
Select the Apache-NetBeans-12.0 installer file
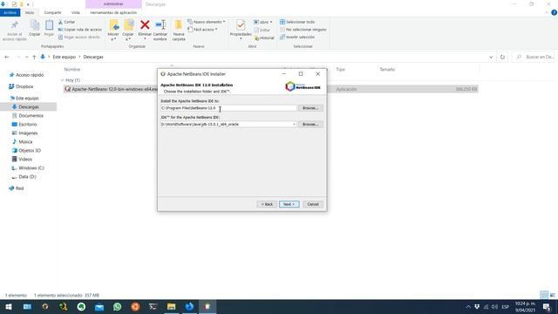point(111,89)
